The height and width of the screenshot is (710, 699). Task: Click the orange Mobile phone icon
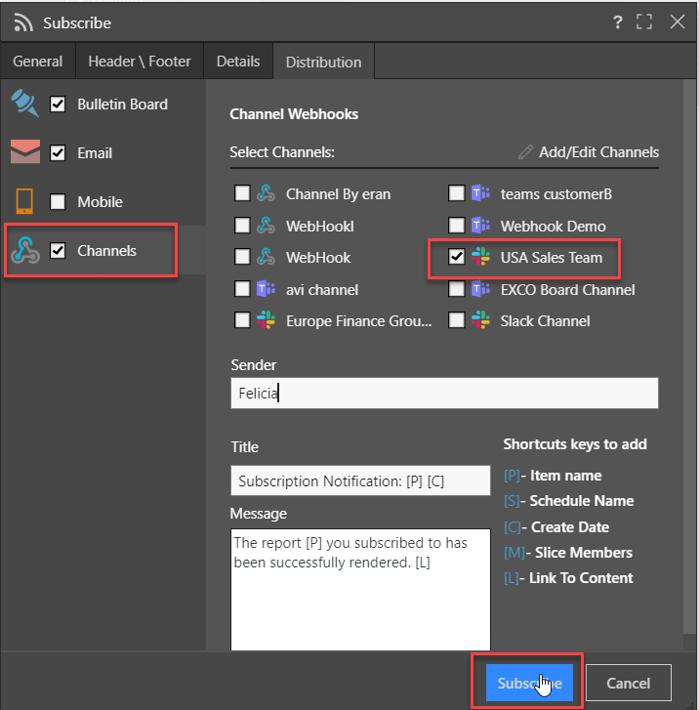pyautogui.click(x=24, y=201)
